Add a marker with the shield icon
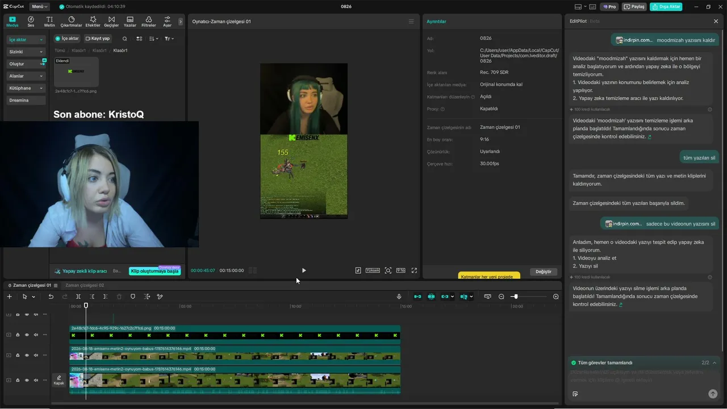This screenshot has width=727, height=409. click(x=133, y=297)
